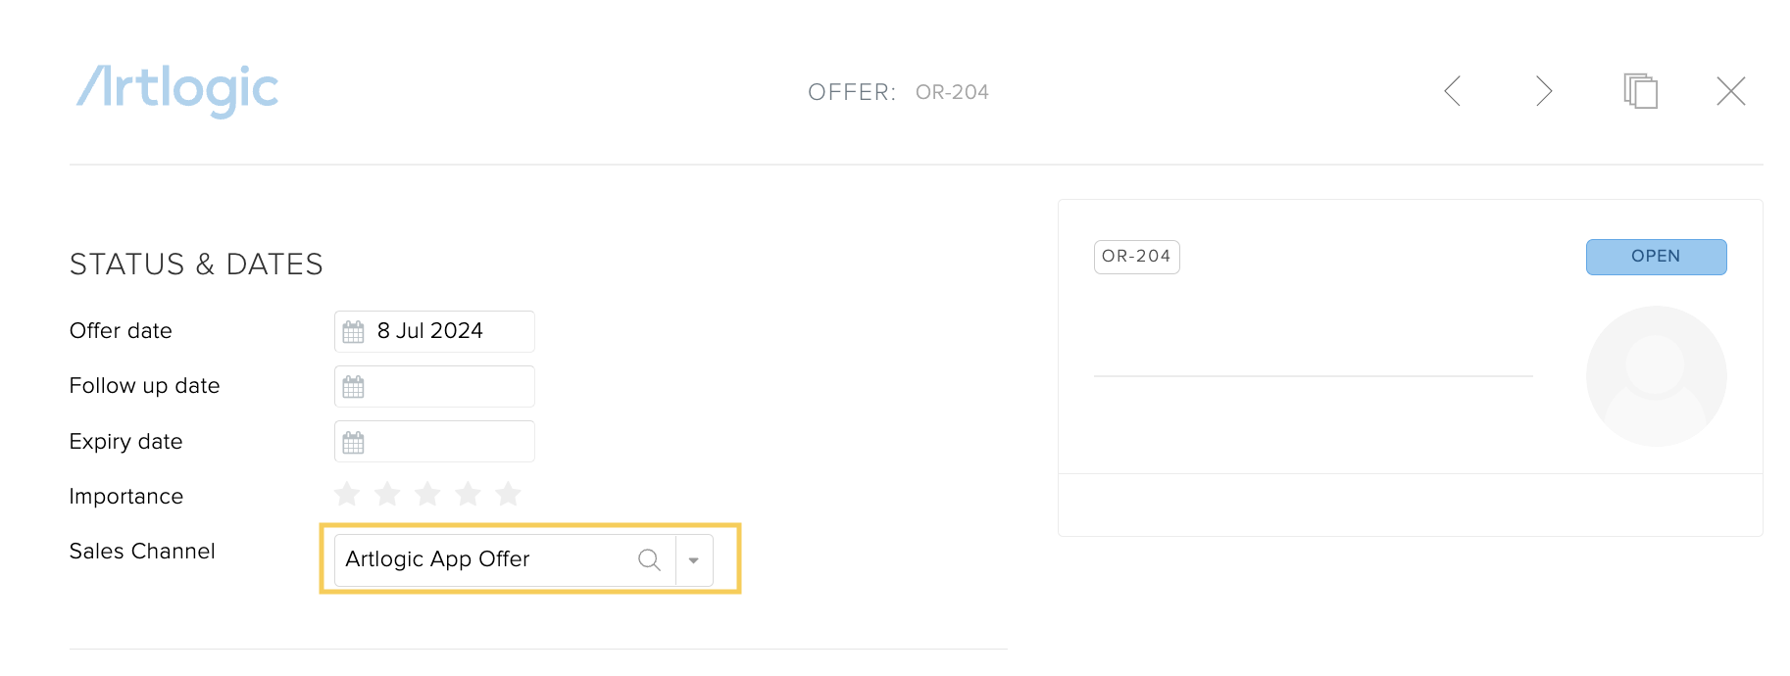Go to the next offer record arrow
This screenshot has width=1790, height=676.
(1544, 91)
